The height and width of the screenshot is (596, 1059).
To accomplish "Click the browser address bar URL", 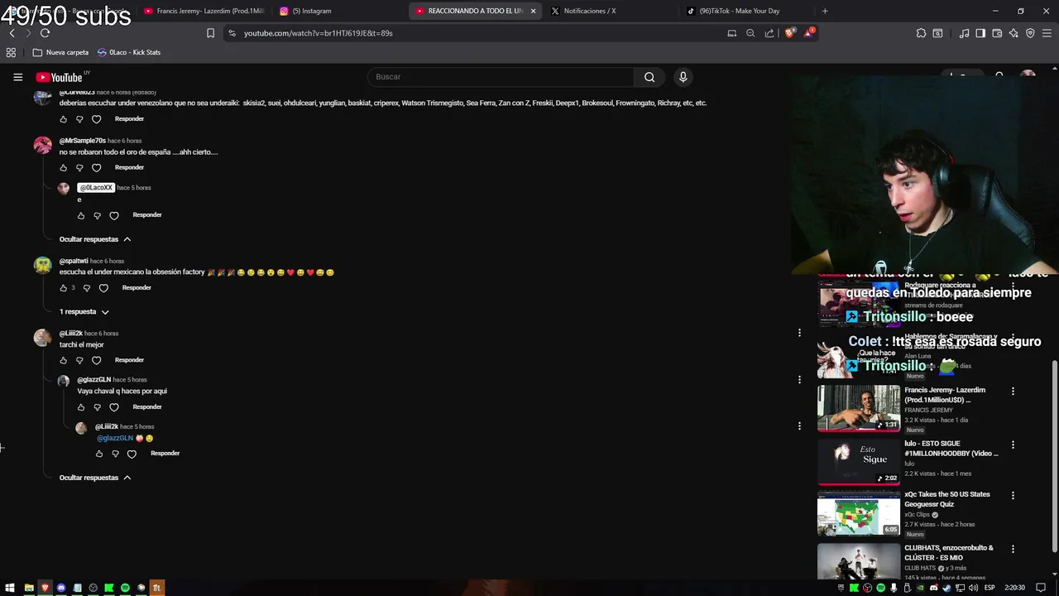I will (x=319, y=33).
